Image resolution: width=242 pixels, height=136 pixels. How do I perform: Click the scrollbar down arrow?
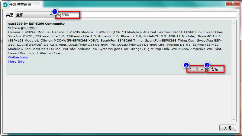pos(234,119)
